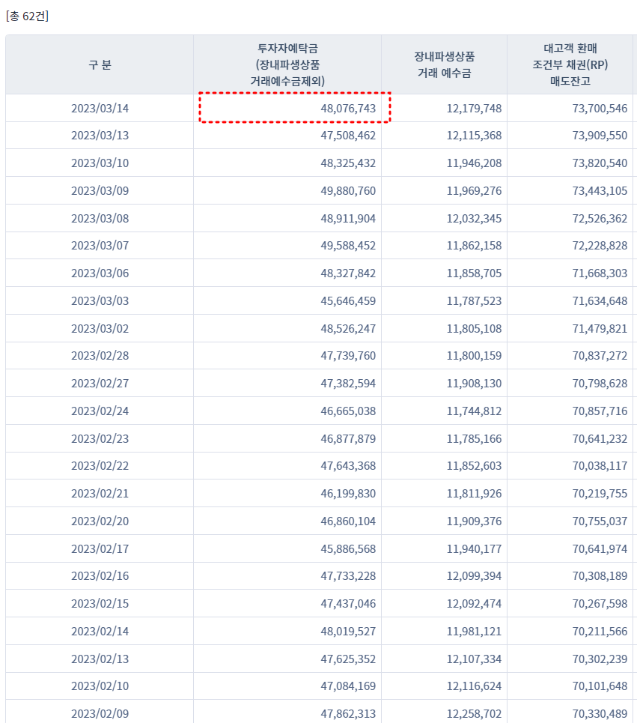The width and height of the screenshot is (637, 723).
Task: Click the 2023/02/17 date cell
Action: pos(100,549)
